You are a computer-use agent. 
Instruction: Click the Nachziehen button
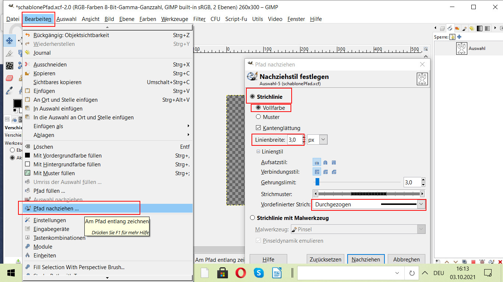coord(366,259)
